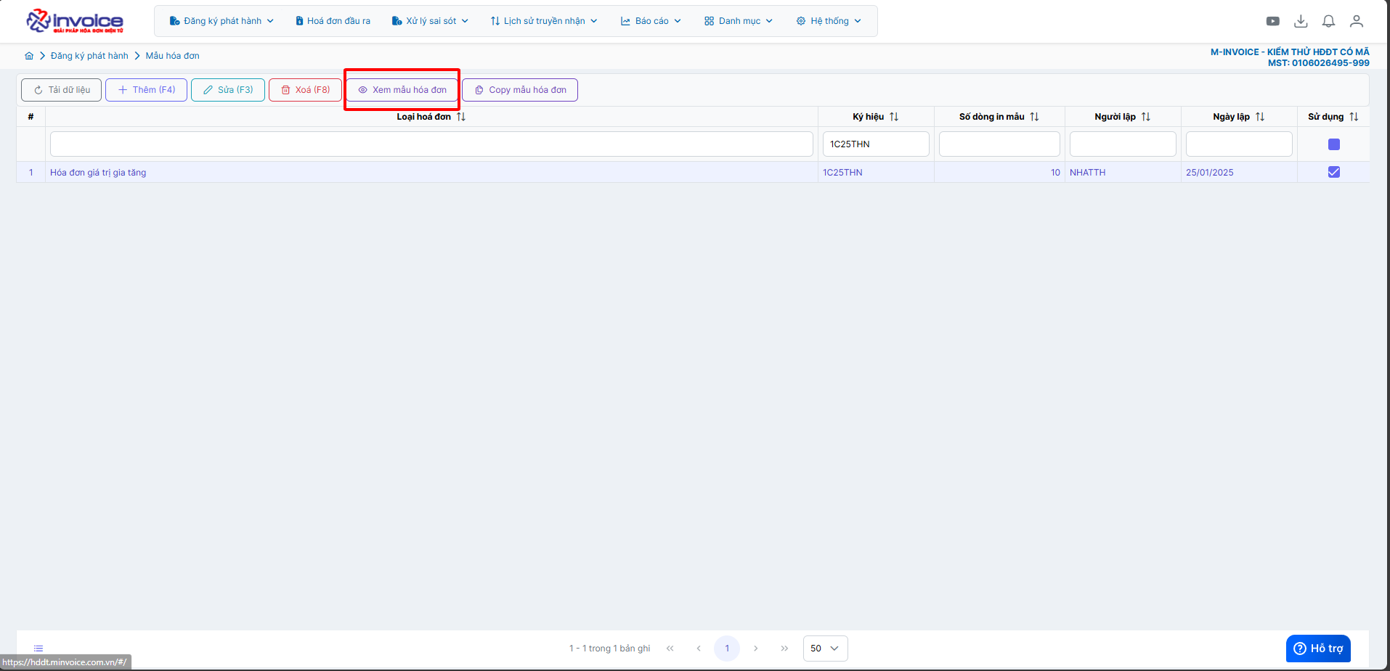The height and width of the screenshot is (671, 1390).
Task: Focus the Ký hiệu filter with 1C25THN
Action: coord(876,144)
